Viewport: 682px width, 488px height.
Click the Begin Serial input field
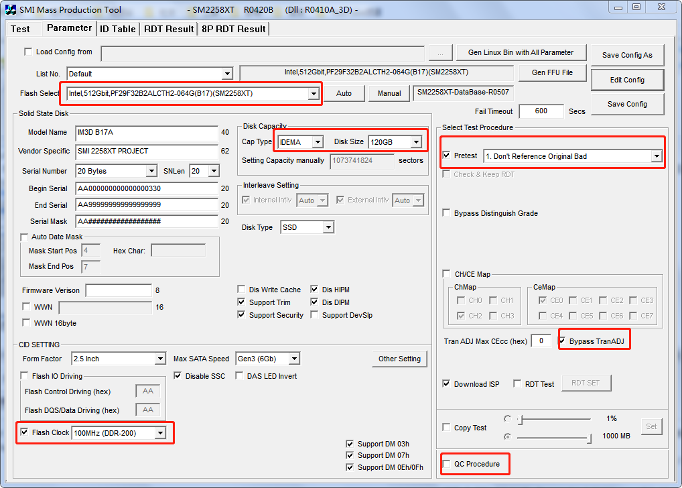click(x=147, y=188)
